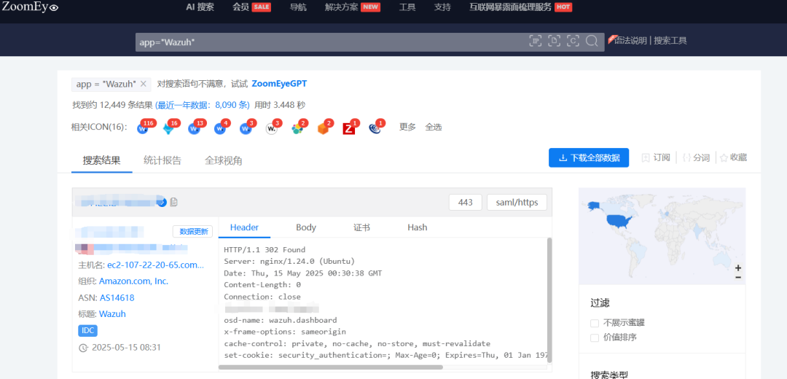Open the 语法说明 syntax guide link
787x379 pixels.
point(630,41)
